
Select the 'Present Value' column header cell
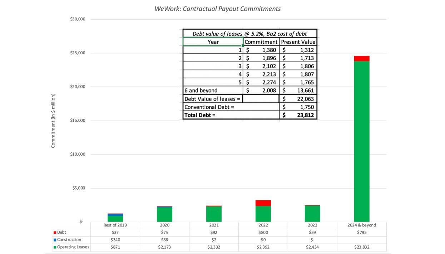(x=298, y=42)
